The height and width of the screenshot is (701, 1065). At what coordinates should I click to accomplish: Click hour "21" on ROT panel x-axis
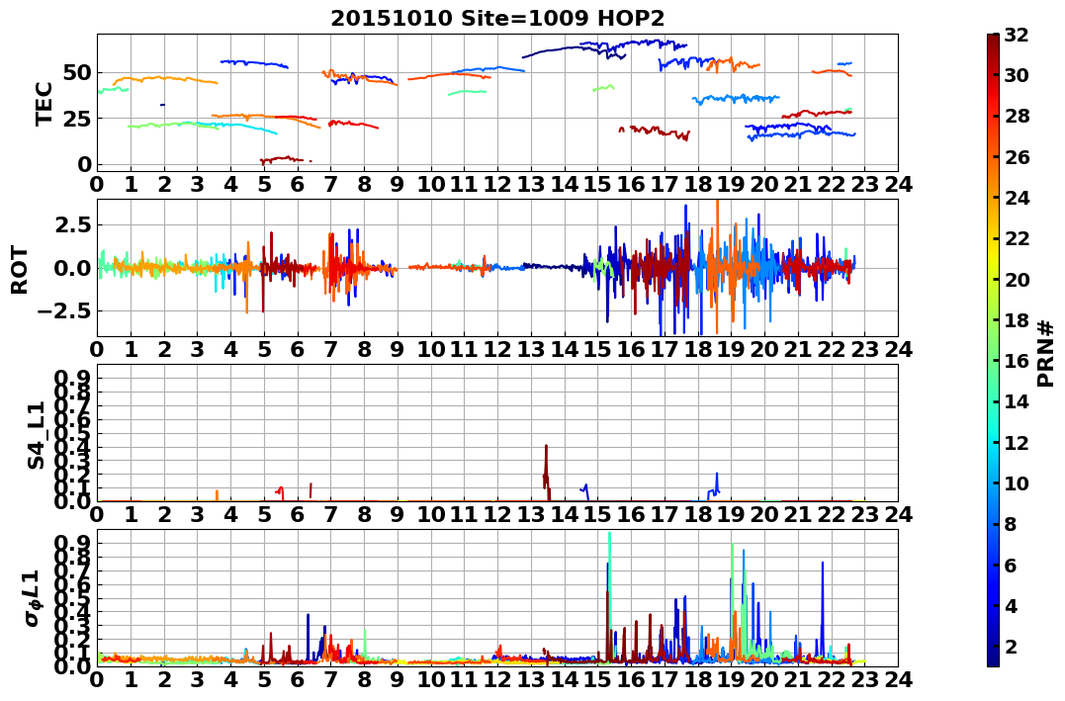coord(798,350)
